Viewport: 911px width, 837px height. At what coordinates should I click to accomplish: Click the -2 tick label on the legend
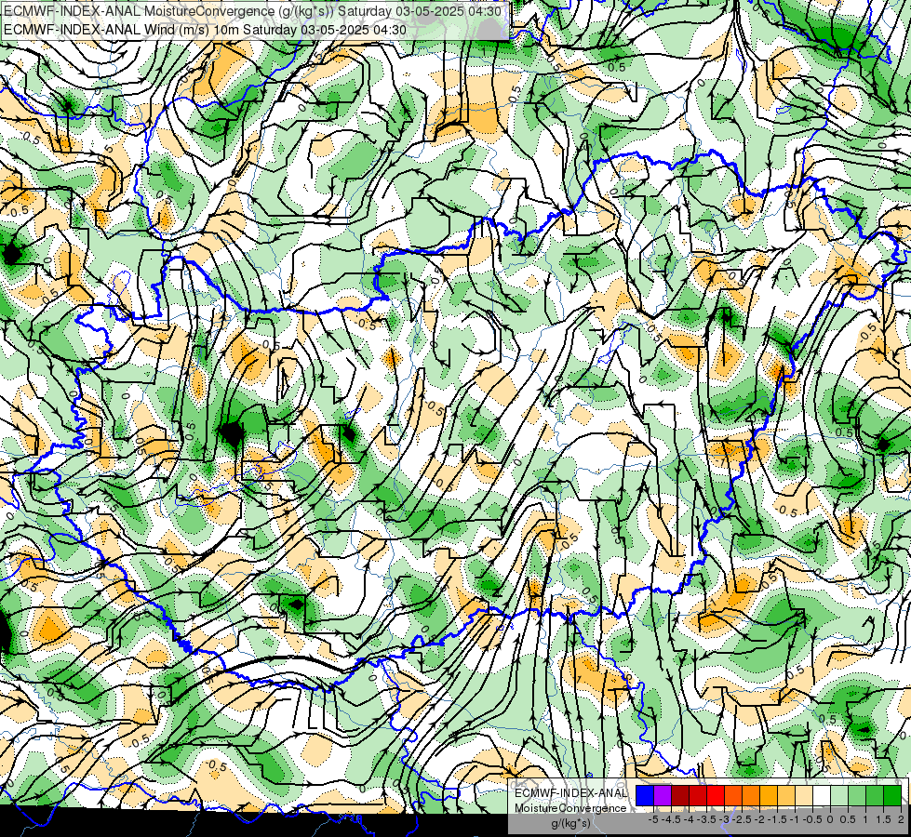coord(760,819)
